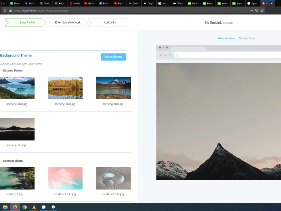Switch preview to Mobile View

[x=247, y=38]
